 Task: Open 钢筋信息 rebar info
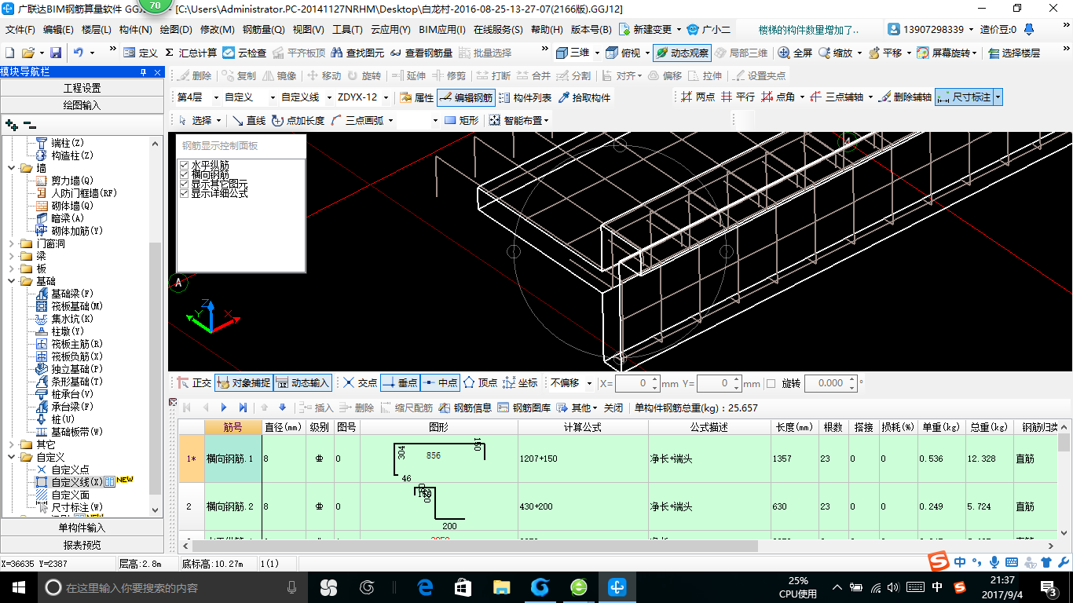click(x=465, y=407)
